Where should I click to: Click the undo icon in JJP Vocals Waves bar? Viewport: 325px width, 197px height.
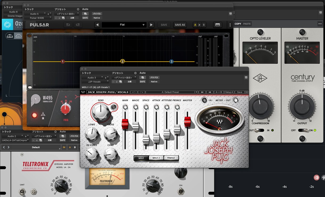coord(134,92)
